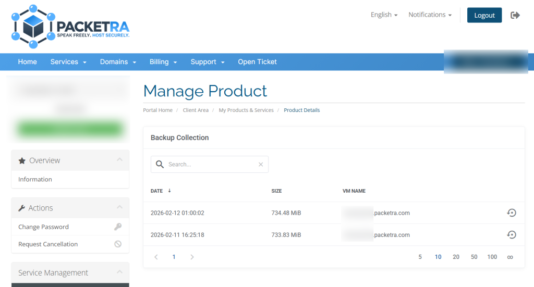Click Open Ticket in navigation bar
This screenshot has width=534, height=287.
(x=257, y=62)
